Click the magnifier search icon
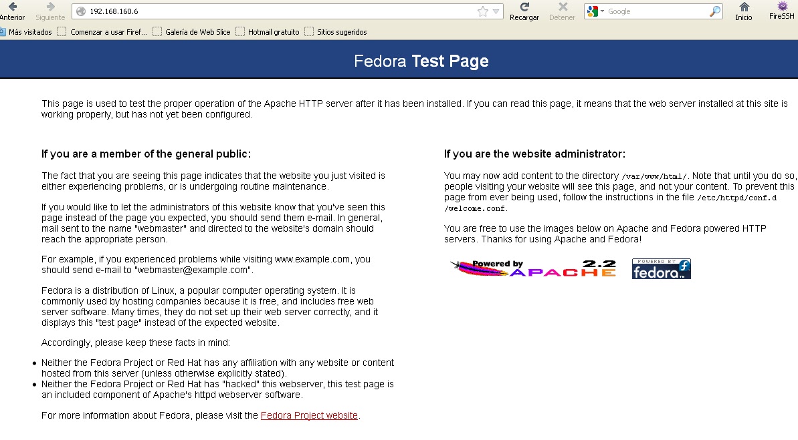This screenshot has width=798, height=440. [x=715, y=11]
